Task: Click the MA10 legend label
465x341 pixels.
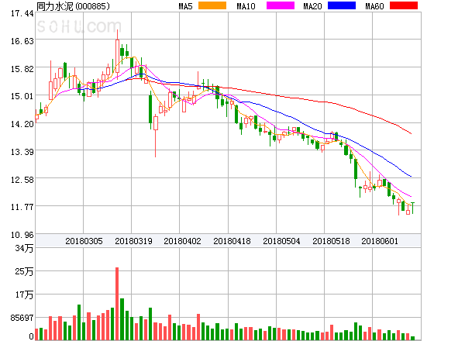Action: pos(246,6)
